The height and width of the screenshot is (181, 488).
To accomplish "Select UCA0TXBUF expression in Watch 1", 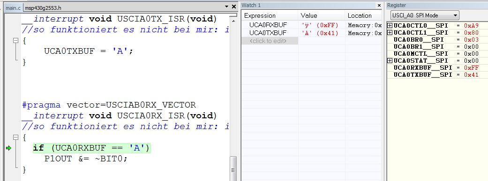I will 268,33.
